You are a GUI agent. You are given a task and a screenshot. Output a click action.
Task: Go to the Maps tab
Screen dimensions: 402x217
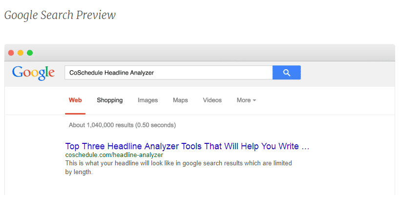click(x=180, y=100)
